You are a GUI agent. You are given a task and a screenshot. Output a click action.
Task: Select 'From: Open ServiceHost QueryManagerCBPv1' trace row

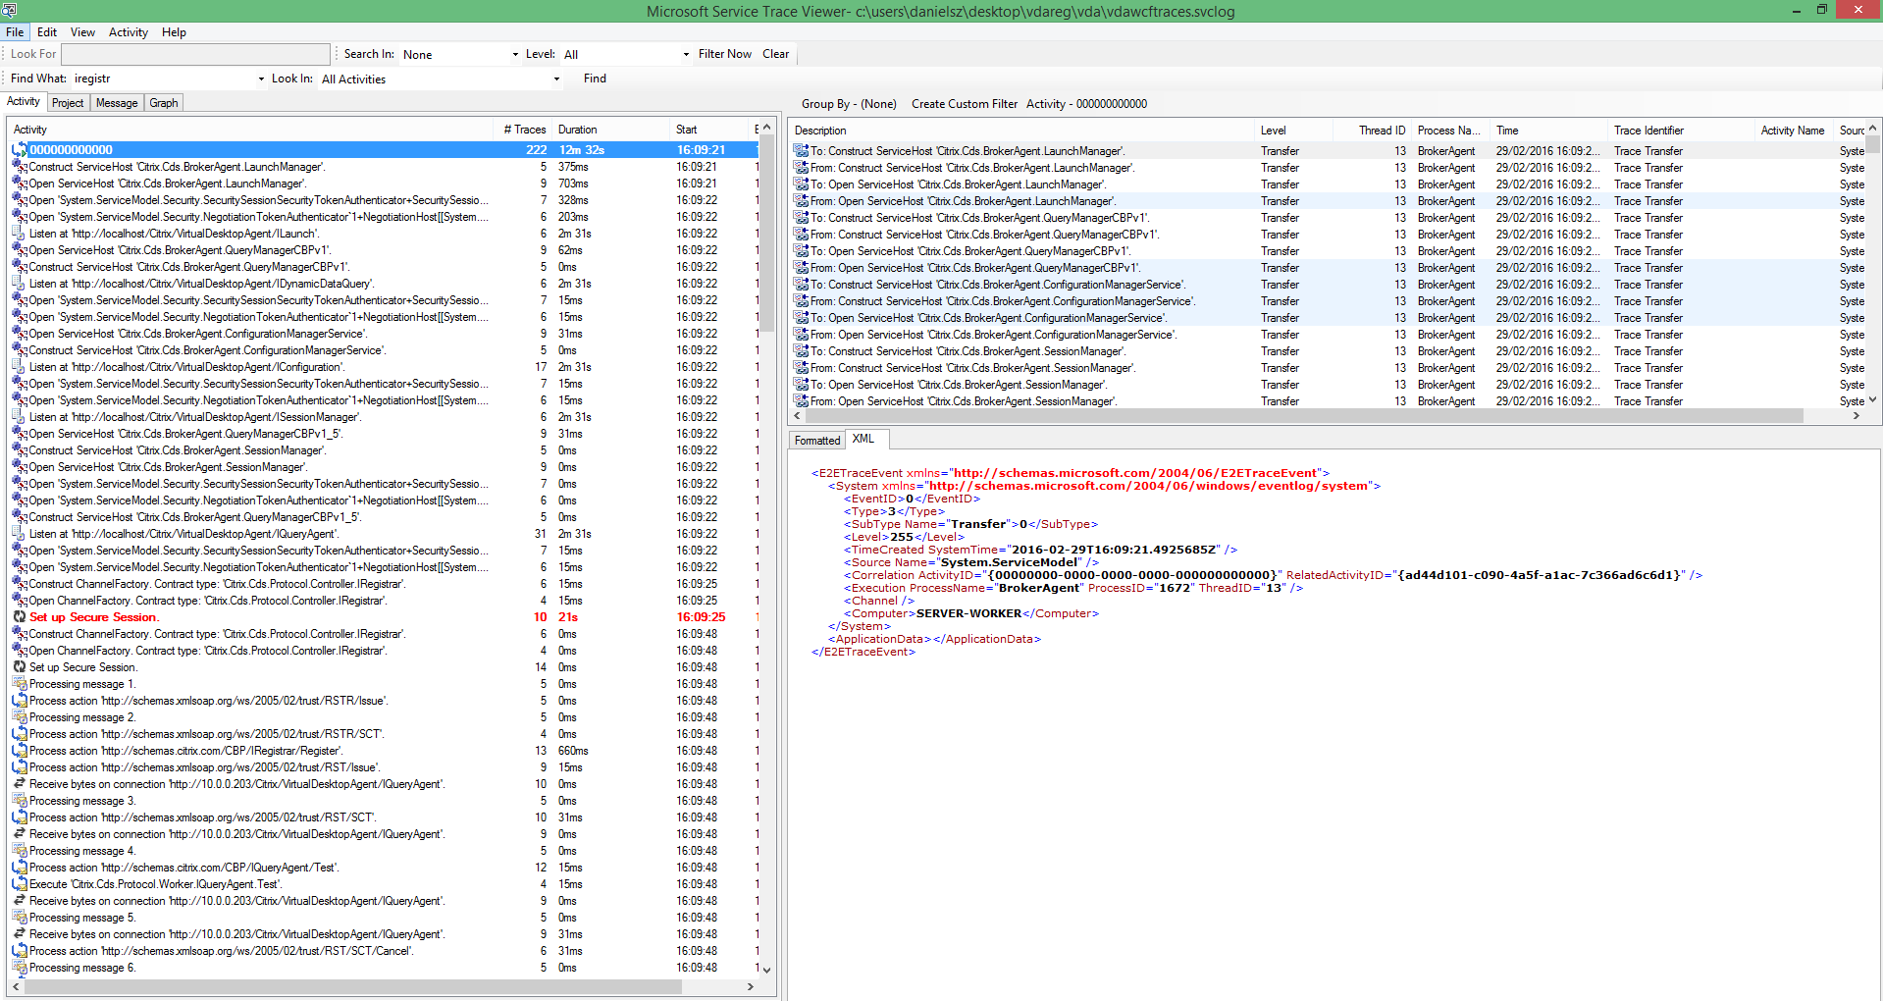click(x=1328, y=268)
